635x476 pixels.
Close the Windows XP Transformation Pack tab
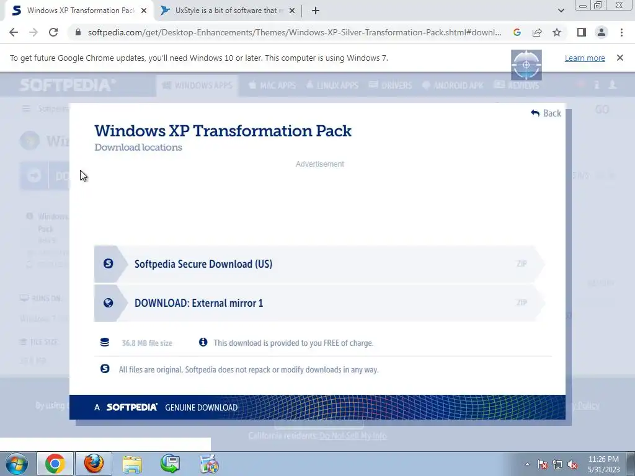point(144,11)
